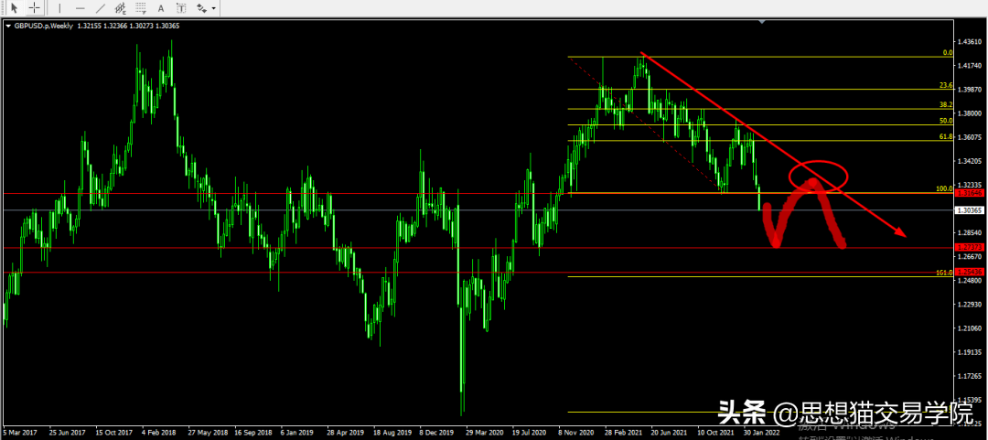This screenshot has height=440, width=988.
Task: Click the 1.41740 price axis value
Action: 970,66
